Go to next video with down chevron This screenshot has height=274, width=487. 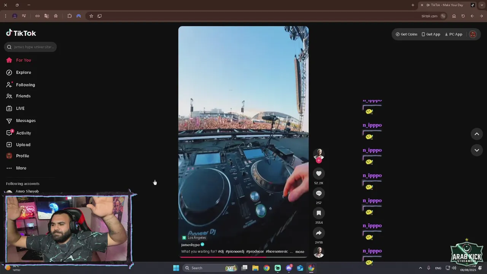click(477, 150)
